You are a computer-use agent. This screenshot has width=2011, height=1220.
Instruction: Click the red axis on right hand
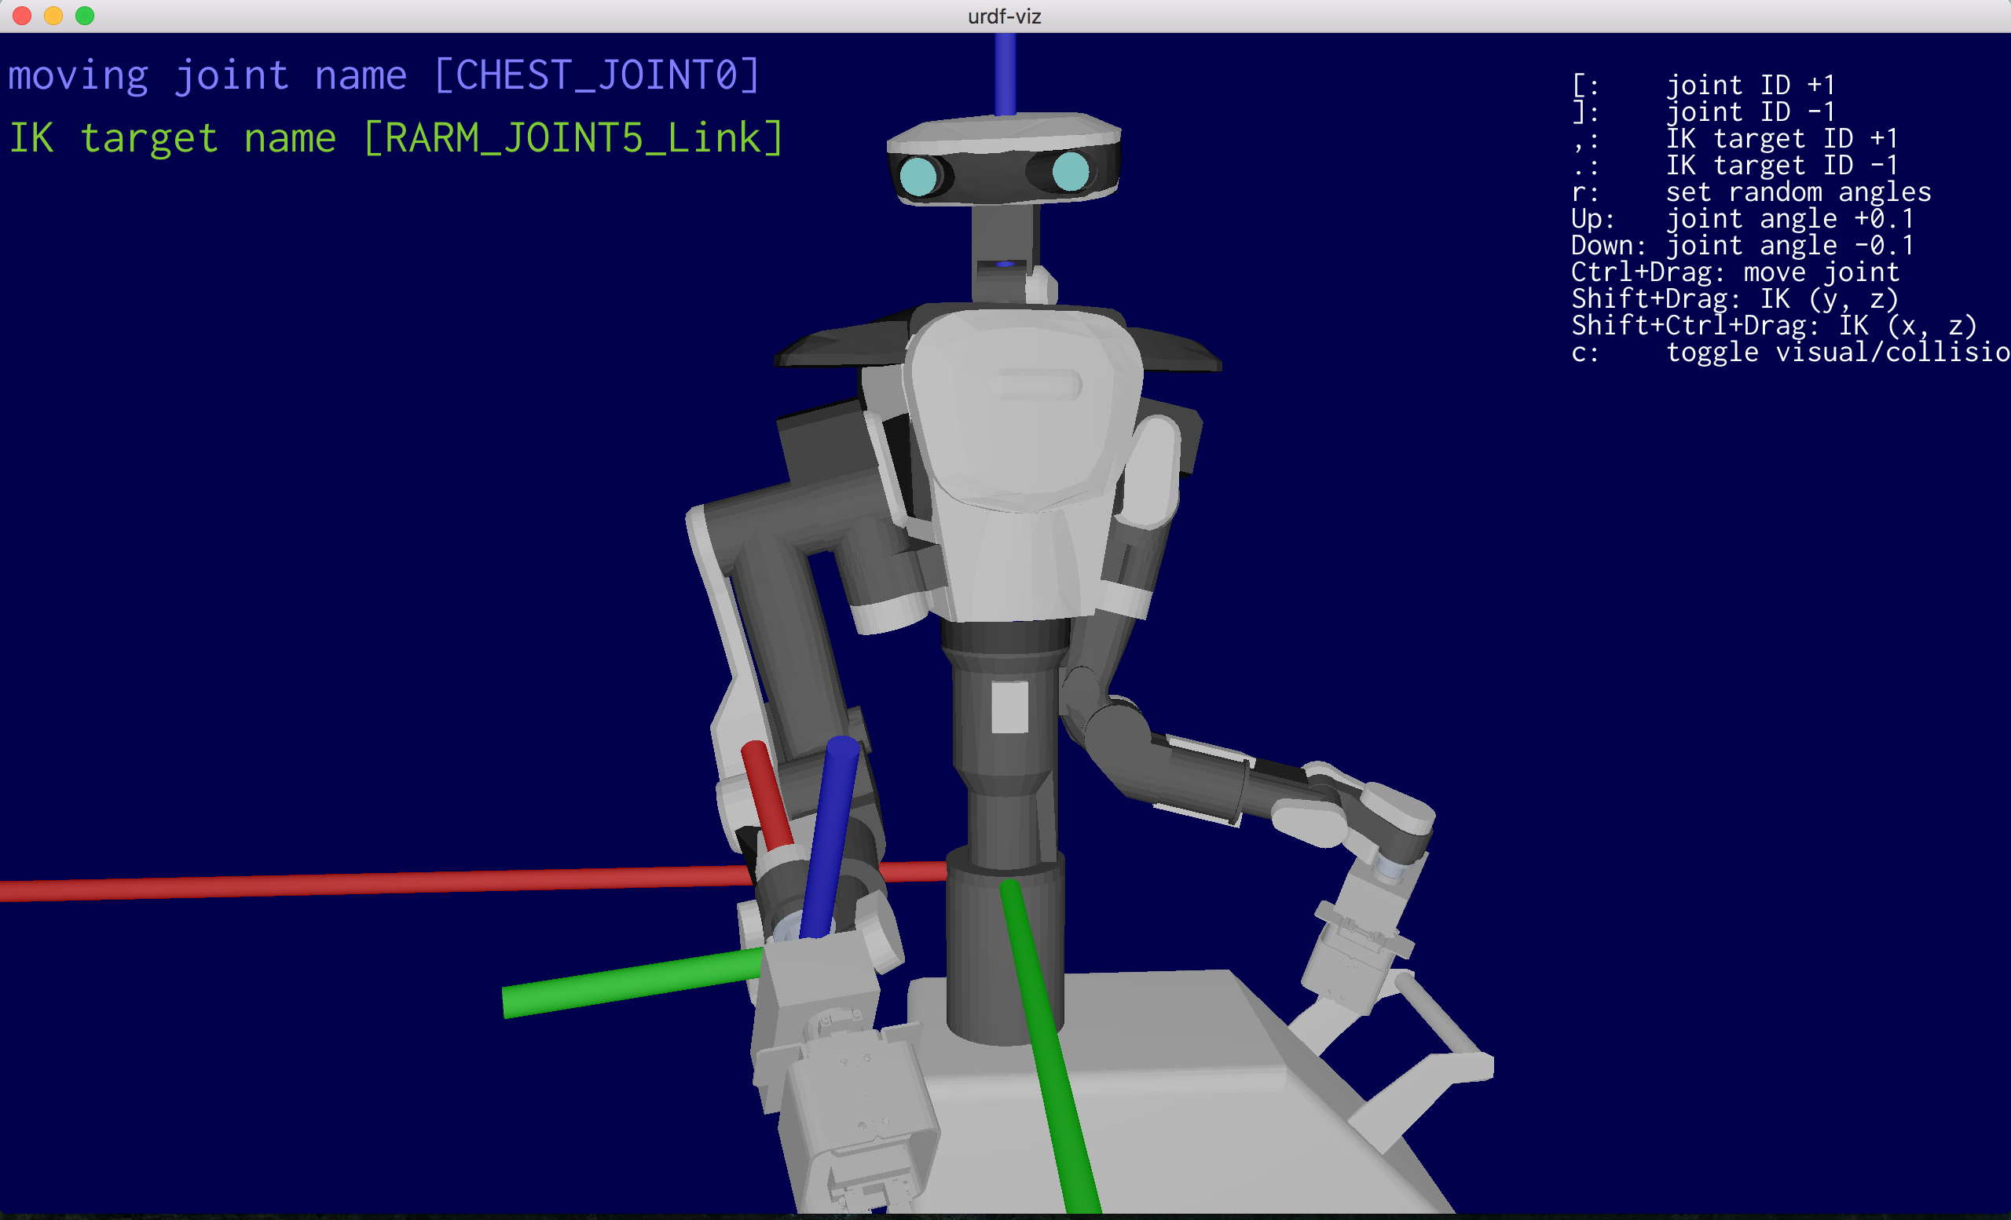pos(767,795)
